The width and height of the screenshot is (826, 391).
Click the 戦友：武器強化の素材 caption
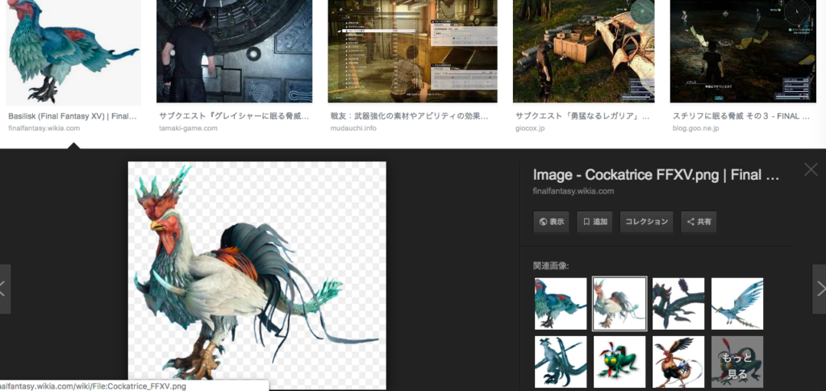click(x=409, y=116)
